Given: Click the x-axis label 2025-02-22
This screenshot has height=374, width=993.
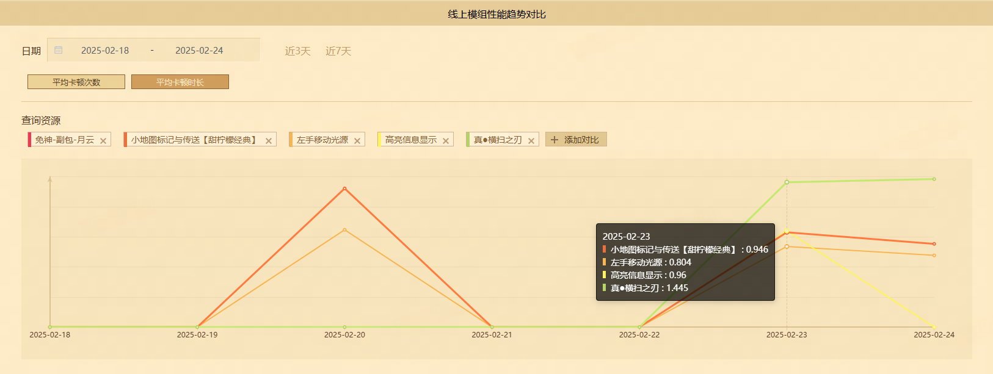Looking at the screenshot, I should coord(639,334).
